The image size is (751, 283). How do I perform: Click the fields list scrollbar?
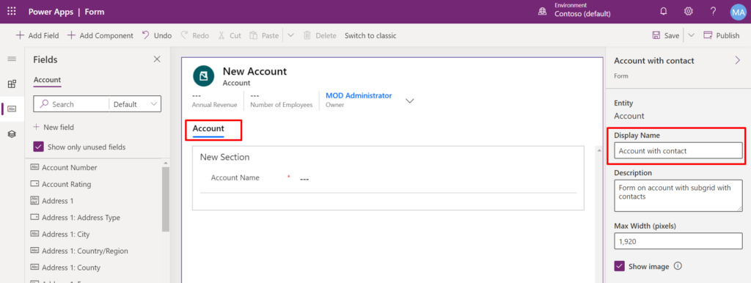click(165, 199)
